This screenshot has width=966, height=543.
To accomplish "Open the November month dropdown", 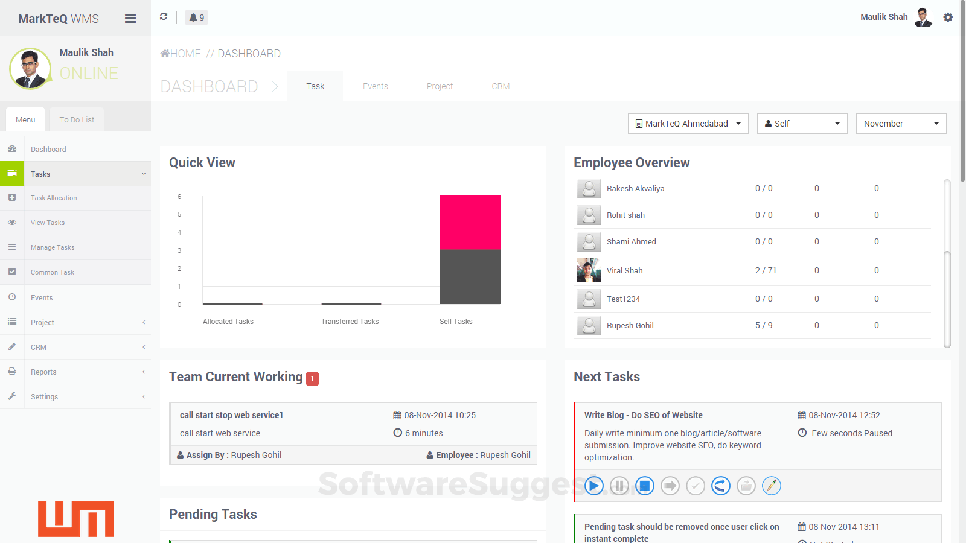I will [x=901, y=124].
